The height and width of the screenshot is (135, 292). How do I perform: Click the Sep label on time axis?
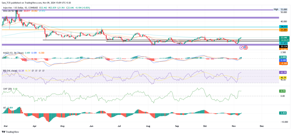pos(177,126)
